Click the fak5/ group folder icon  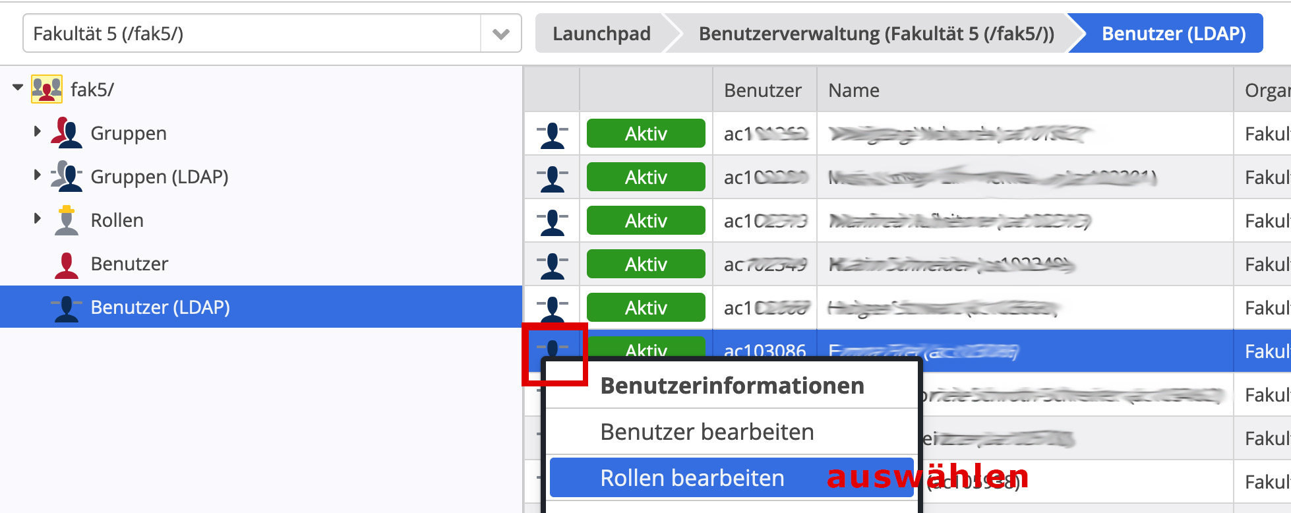47,89
